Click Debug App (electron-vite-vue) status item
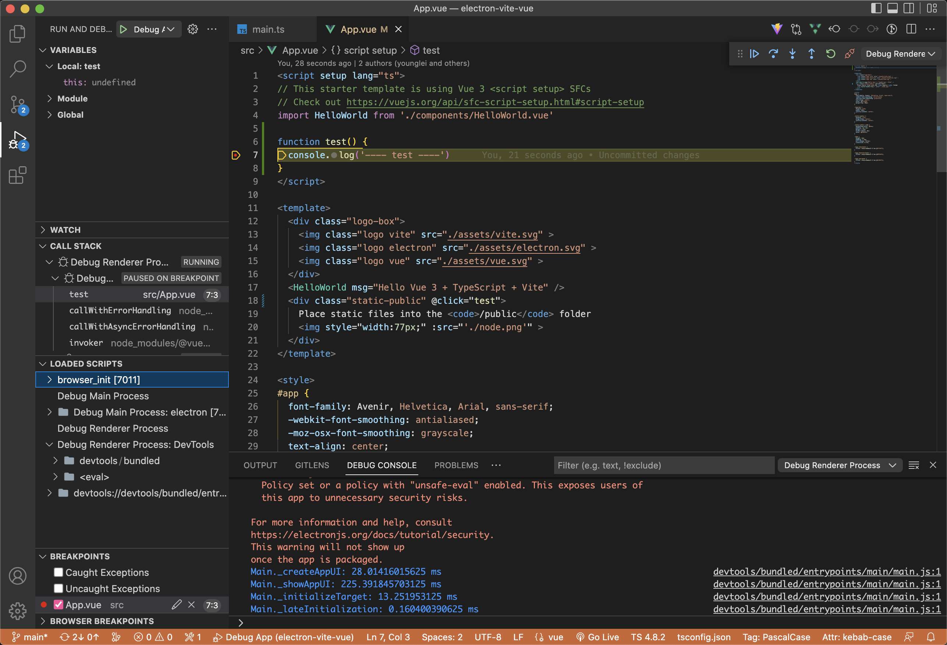Screen dimensions: 947x645 coord(284,637)
